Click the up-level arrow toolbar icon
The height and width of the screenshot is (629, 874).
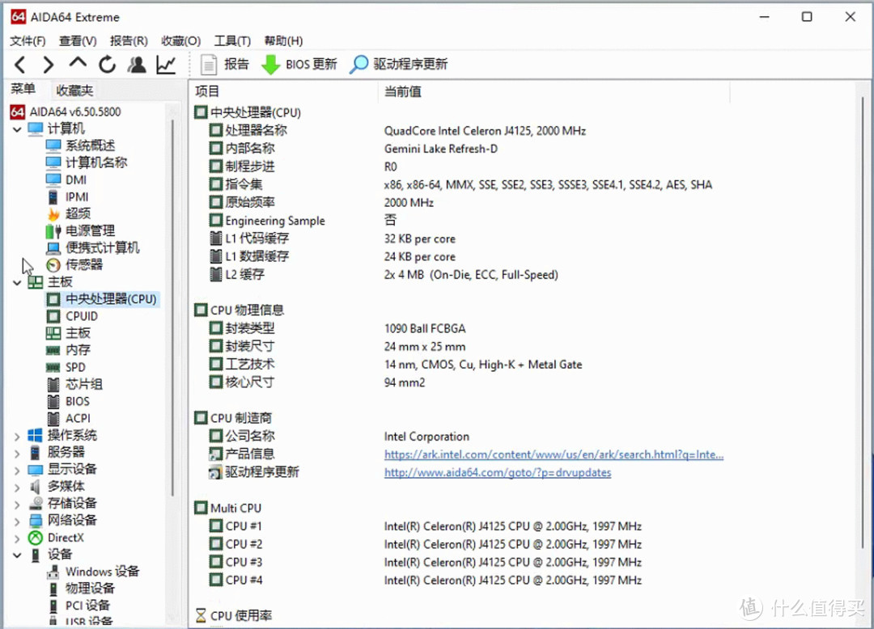(x=78, y=62)
